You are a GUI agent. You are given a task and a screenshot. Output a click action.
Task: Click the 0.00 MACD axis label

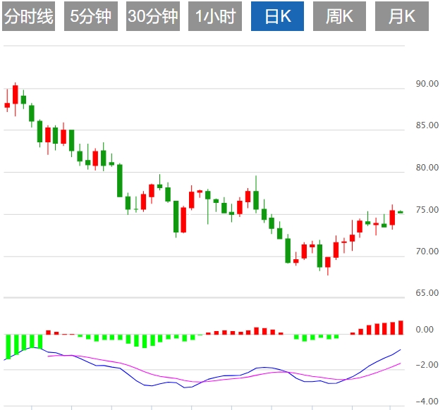click(425, 330)
